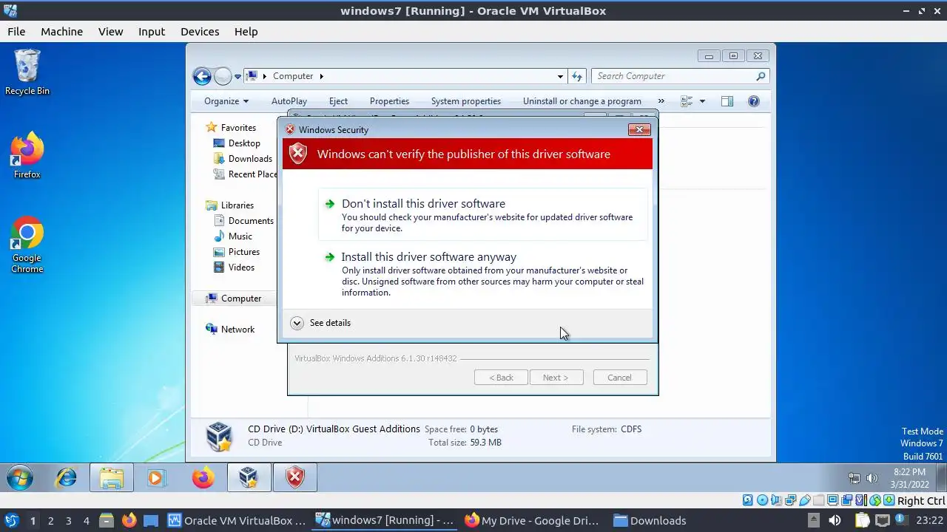Click the shared folders indicator in the VirtualBox status bar
The image size is (947, 532).
[819, 500]
